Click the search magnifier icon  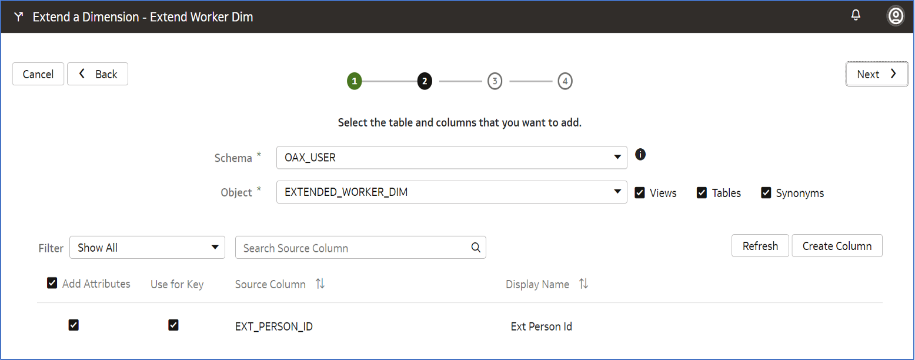click(476, 248)
